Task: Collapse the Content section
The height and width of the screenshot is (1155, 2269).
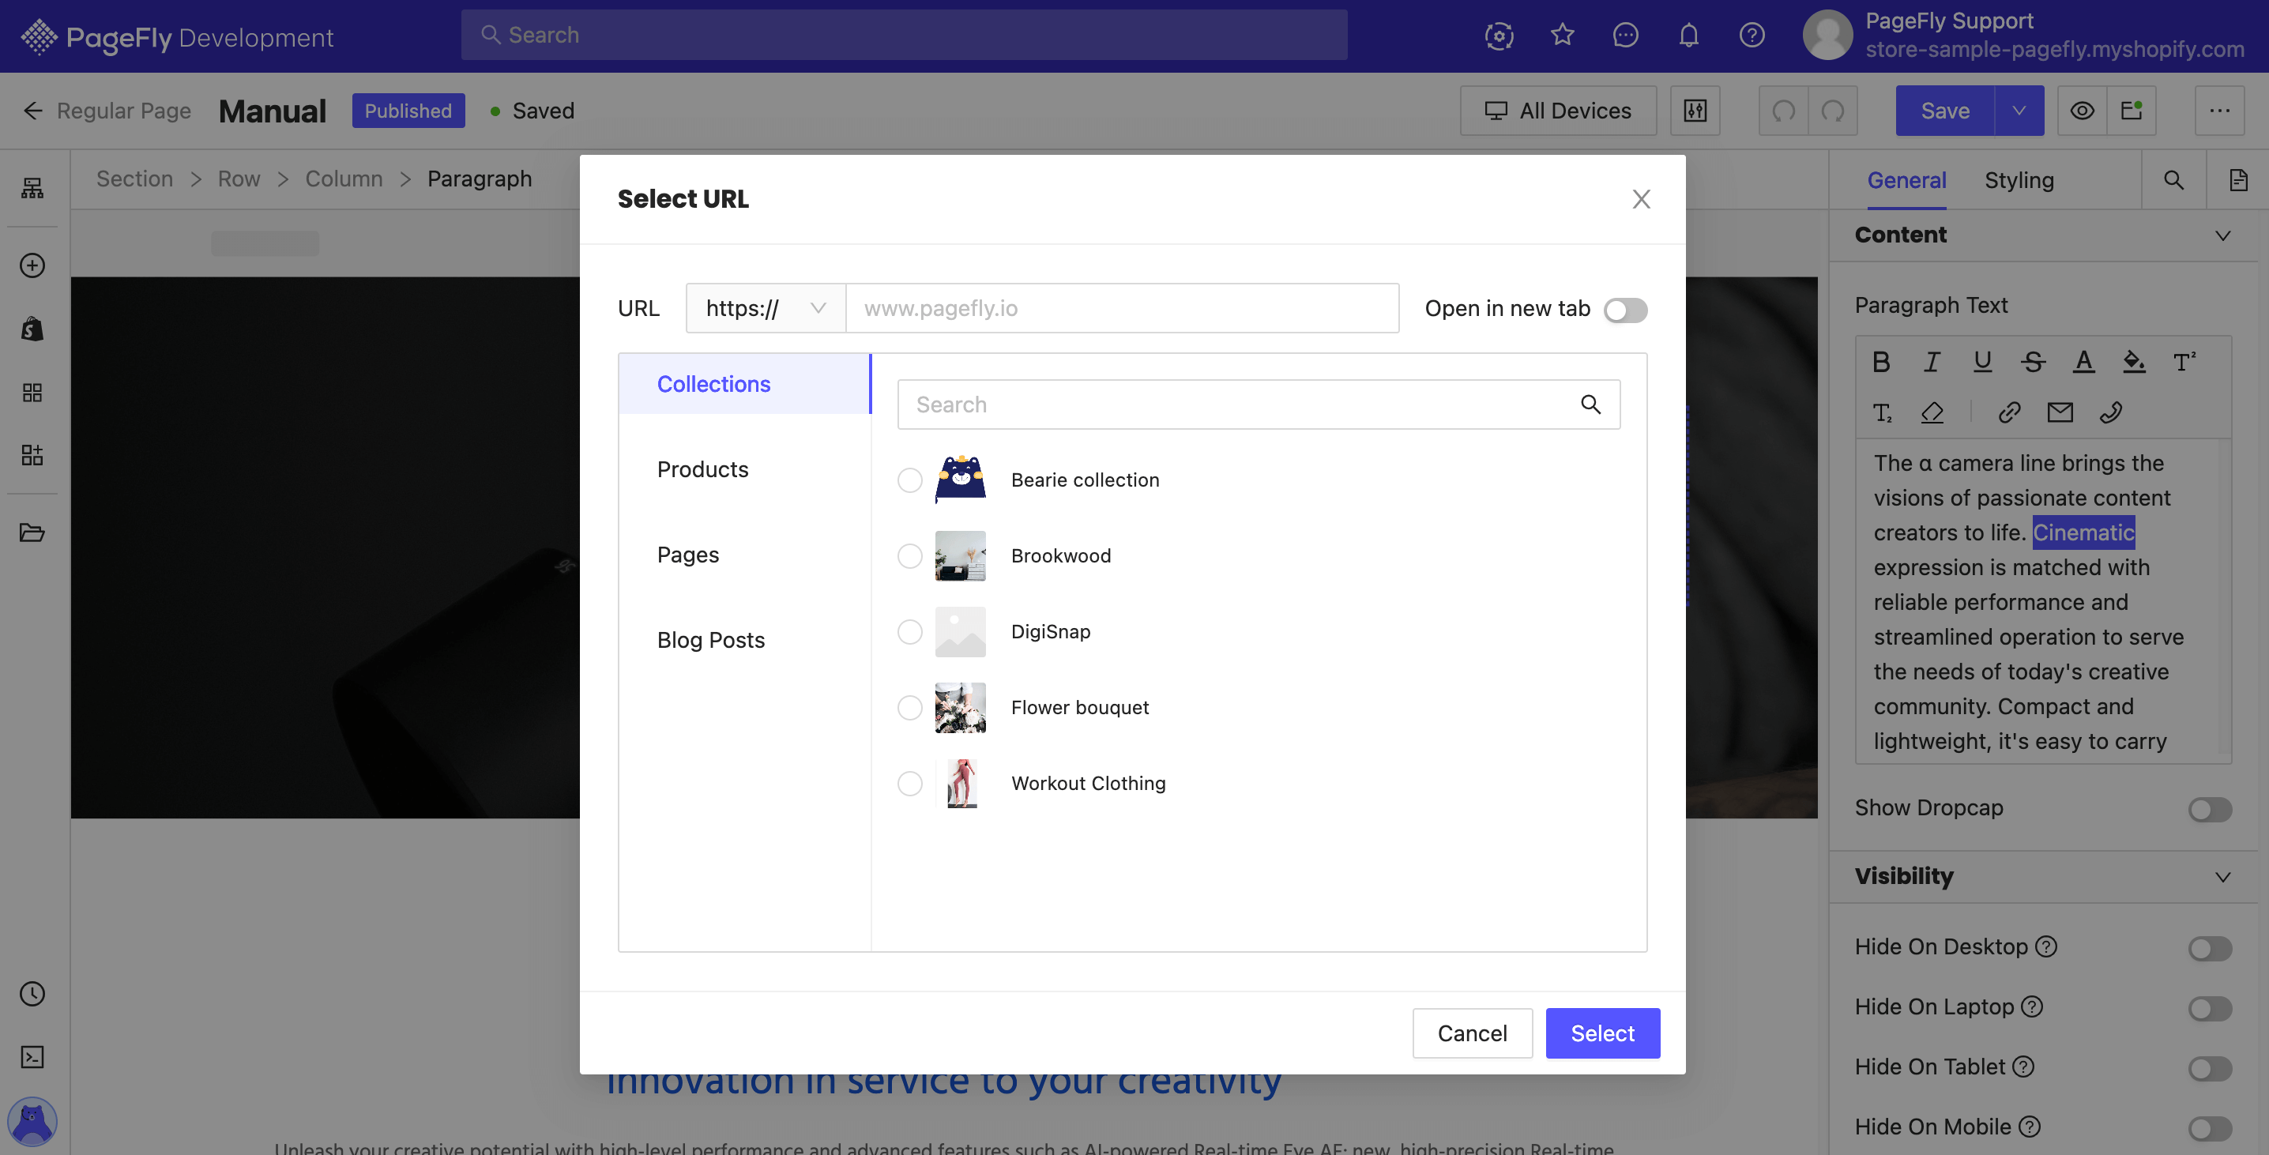Action: click(x=2222, y=235)
